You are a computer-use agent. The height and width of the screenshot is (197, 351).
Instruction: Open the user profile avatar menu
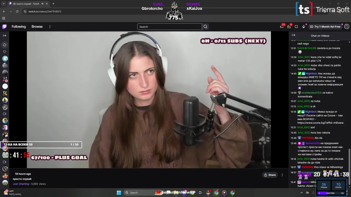point(347,27)
